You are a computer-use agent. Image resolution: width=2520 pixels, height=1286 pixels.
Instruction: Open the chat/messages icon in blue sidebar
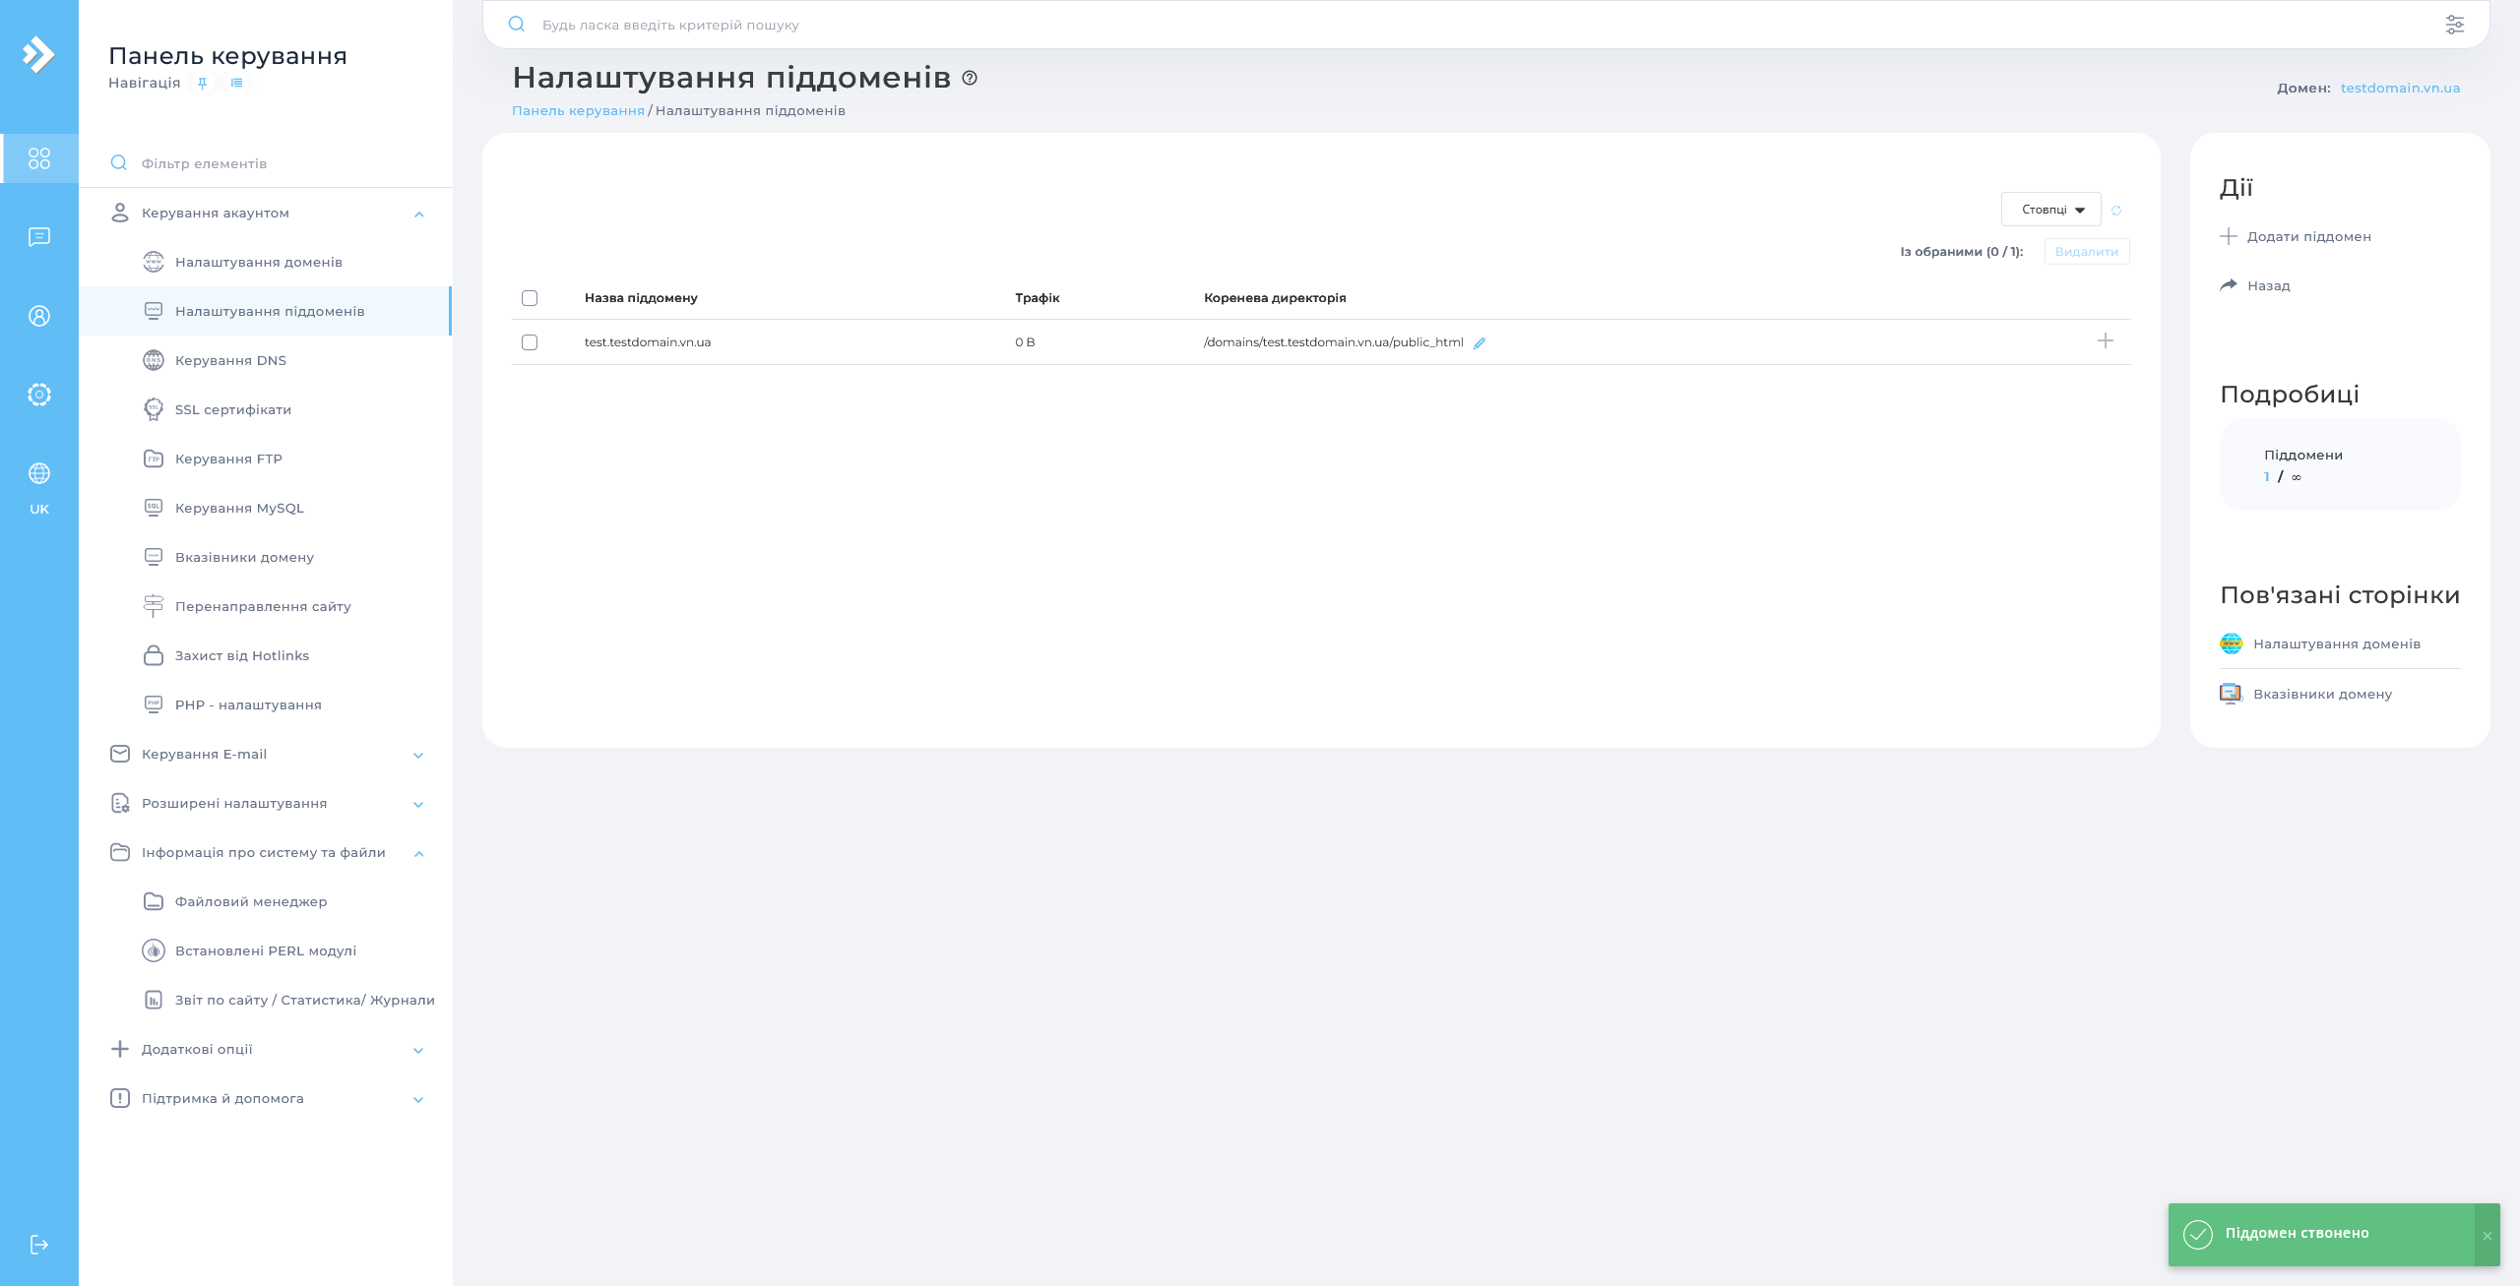tap(39, 236)
